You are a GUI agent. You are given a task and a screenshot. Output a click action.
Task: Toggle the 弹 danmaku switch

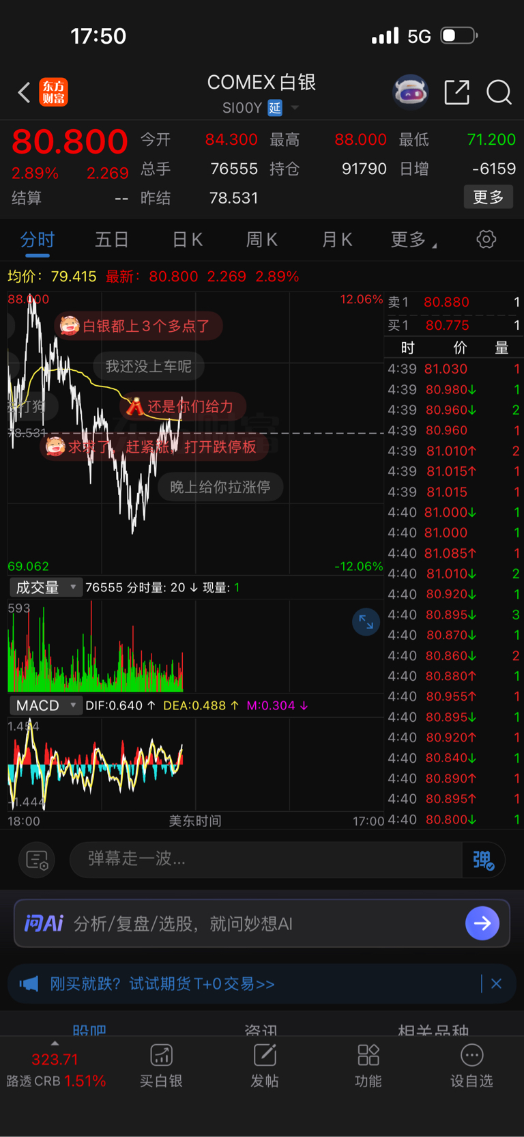pyautogui.click(x=484, y=859)
